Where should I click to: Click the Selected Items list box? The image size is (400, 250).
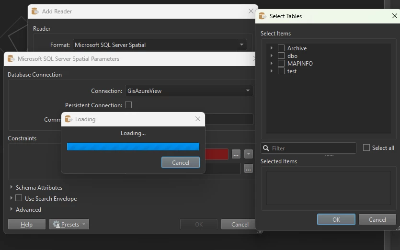(329, 188)
